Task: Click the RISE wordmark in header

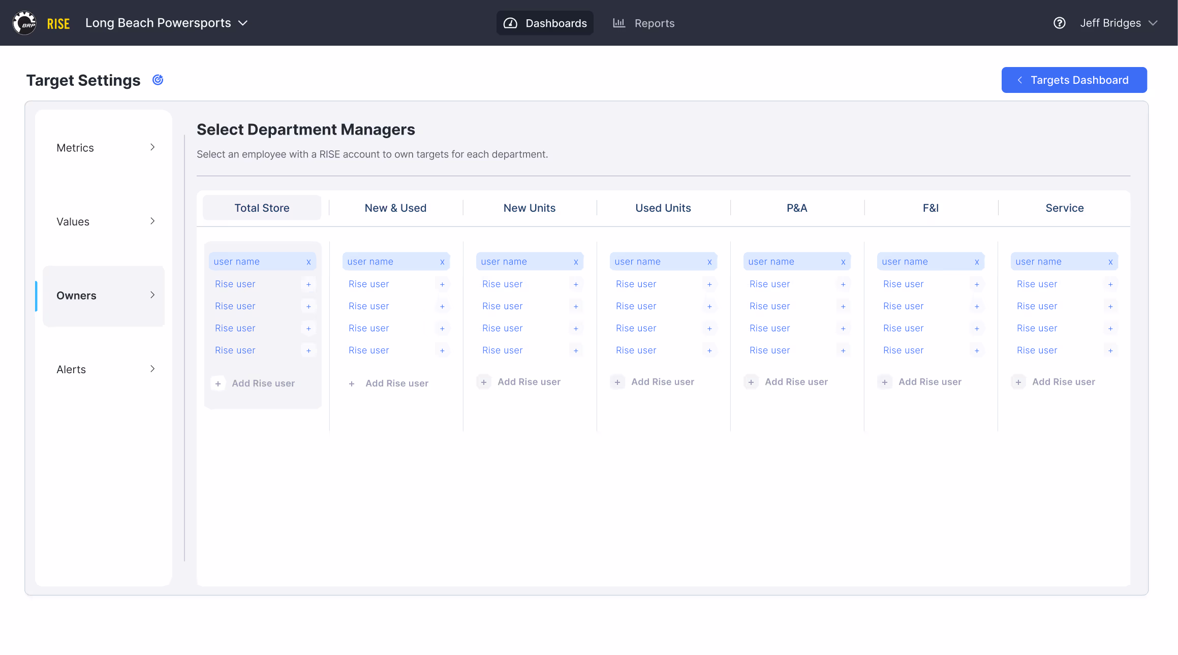Action: point(58,23)
